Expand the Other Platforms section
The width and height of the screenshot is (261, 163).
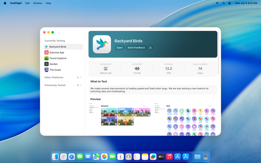pyautogui.click(x=63, y=77)
